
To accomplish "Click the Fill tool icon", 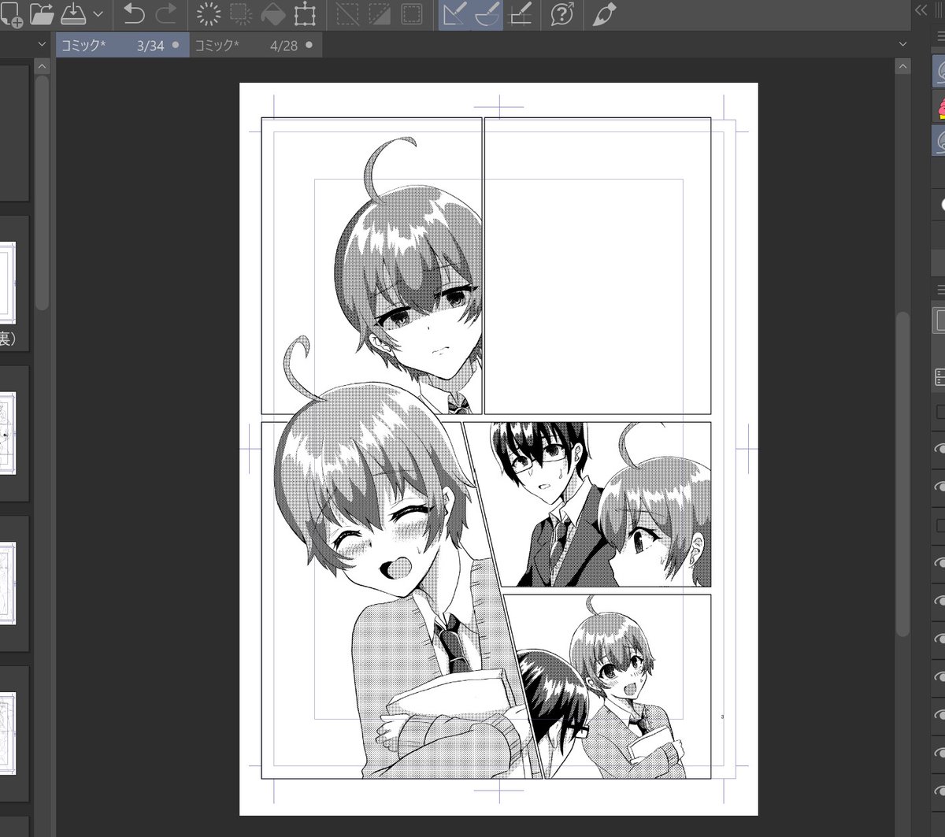I will [x=273, y=13].
